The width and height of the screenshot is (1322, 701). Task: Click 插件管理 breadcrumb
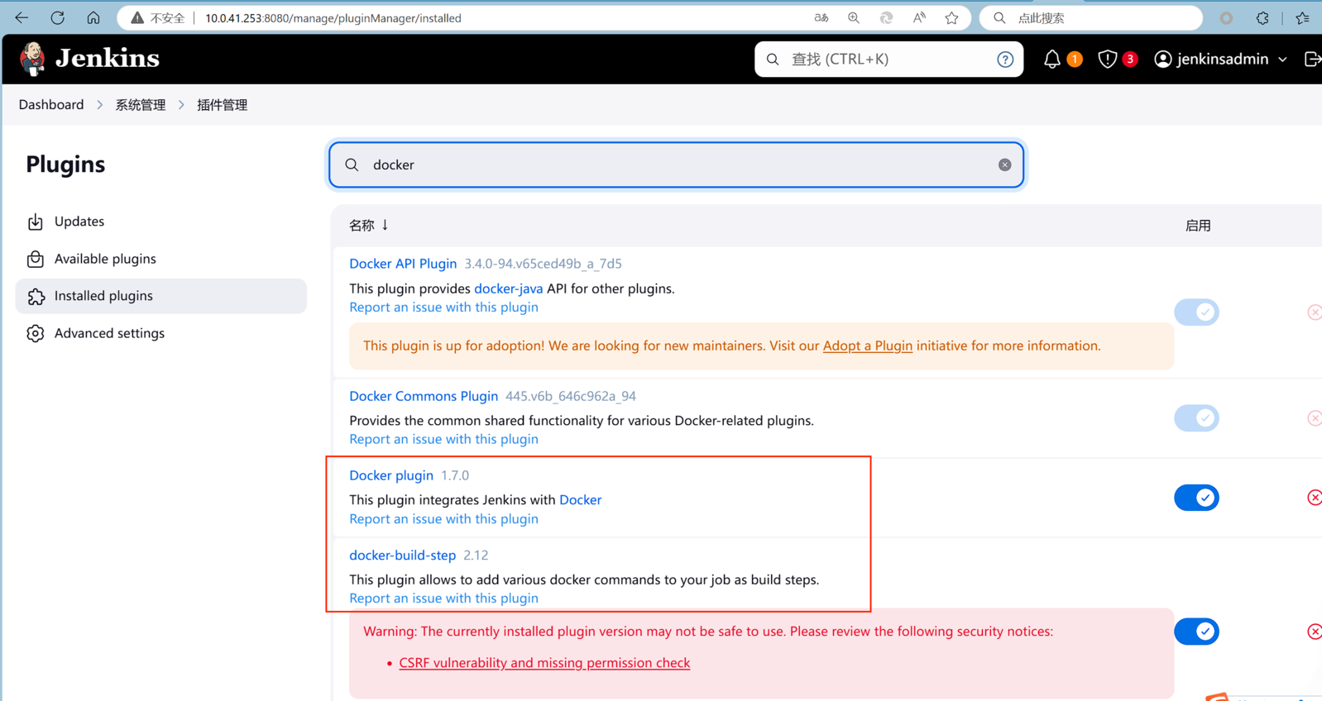pyautogui.click(x=223, y=105)
